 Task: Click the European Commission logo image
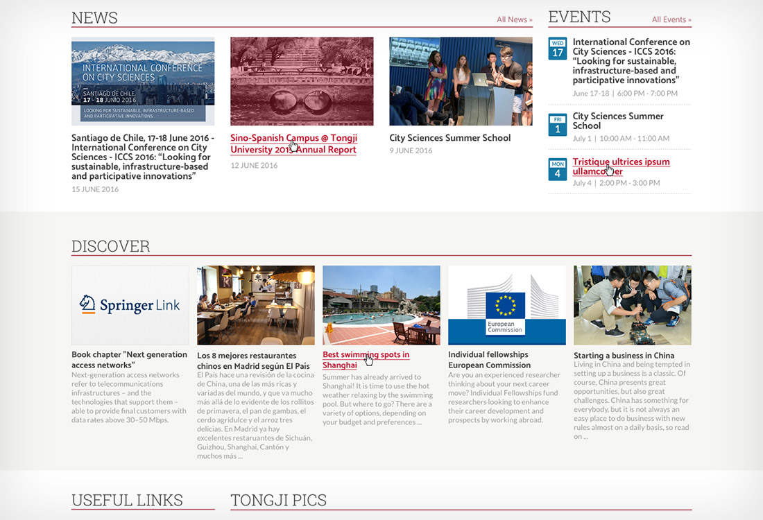click(x=506, y=305)
